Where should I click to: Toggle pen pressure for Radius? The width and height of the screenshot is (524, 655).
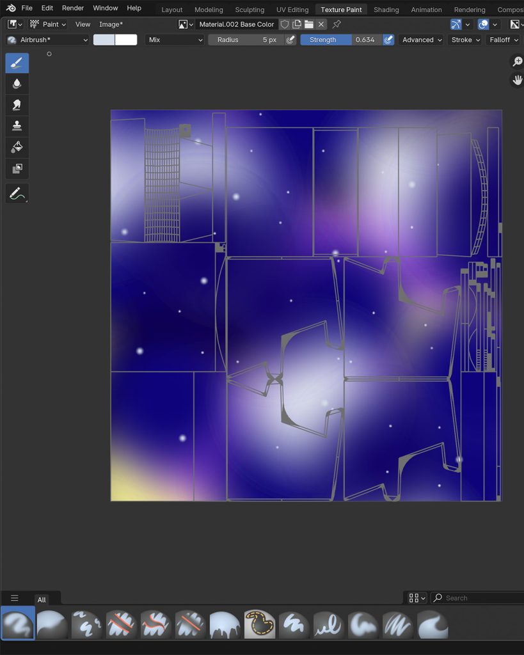290,40
